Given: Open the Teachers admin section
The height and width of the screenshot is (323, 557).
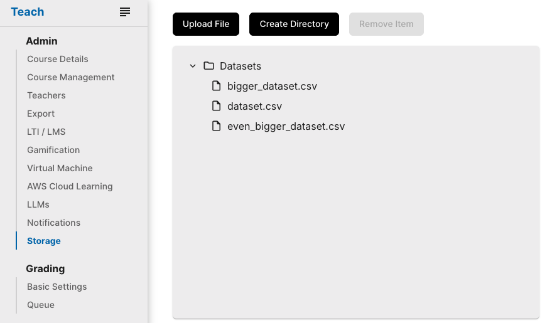Looking at the screenshot, I should pyautogui.click(x=46, y=95).
